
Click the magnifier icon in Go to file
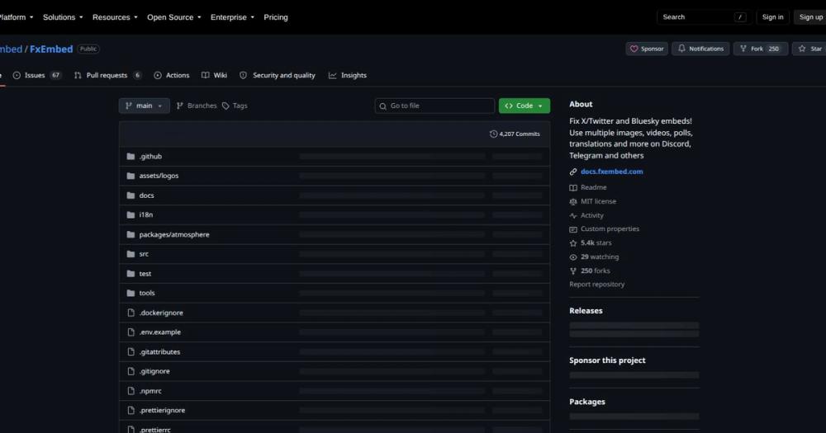[383, 106]
